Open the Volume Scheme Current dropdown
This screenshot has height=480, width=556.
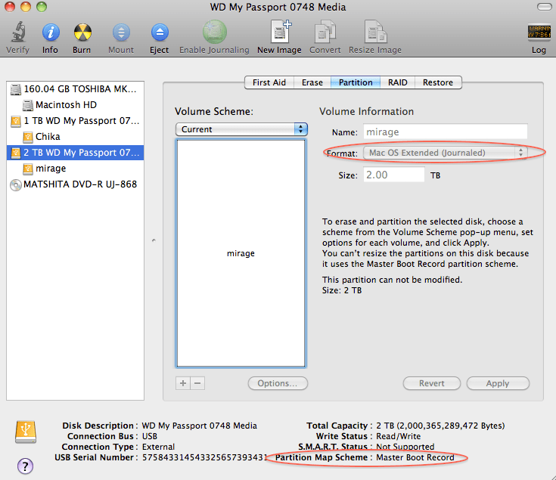241,129
